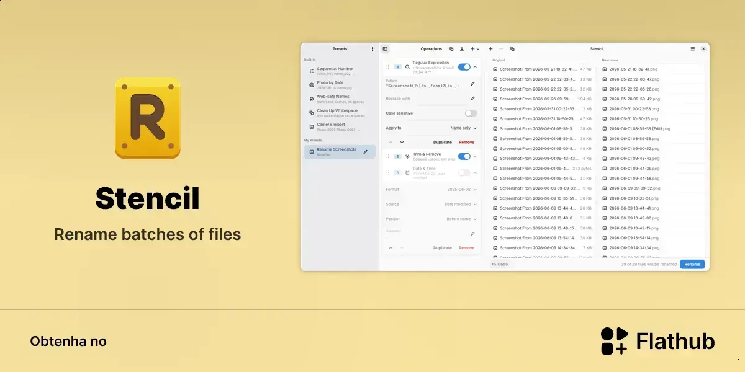
Task: Click the clear files icon beside minus
Action: [512, 48]
